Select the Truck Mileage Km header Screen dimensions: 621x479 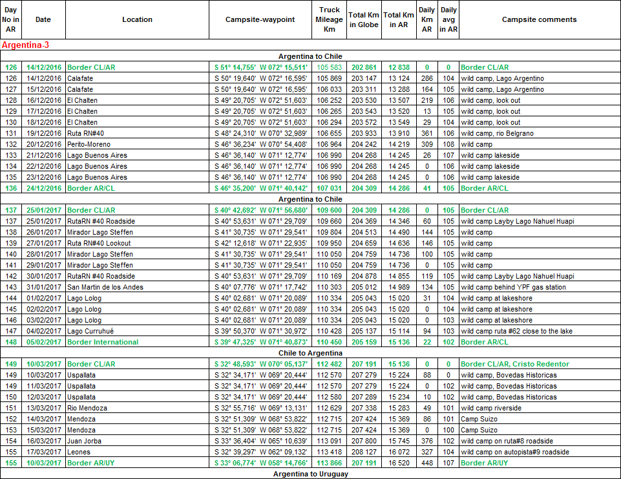[330, 19]
